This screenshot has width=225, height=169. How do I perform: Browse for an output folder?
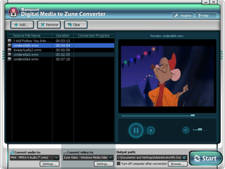[x=177, y=164]
